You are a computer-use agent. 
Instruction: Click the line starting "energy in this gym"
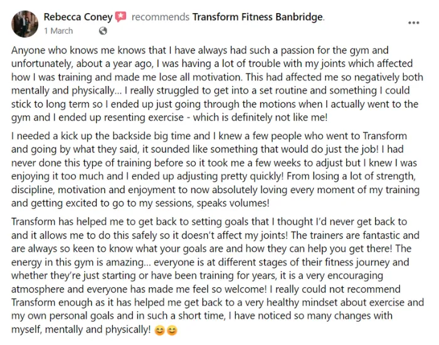210,262
